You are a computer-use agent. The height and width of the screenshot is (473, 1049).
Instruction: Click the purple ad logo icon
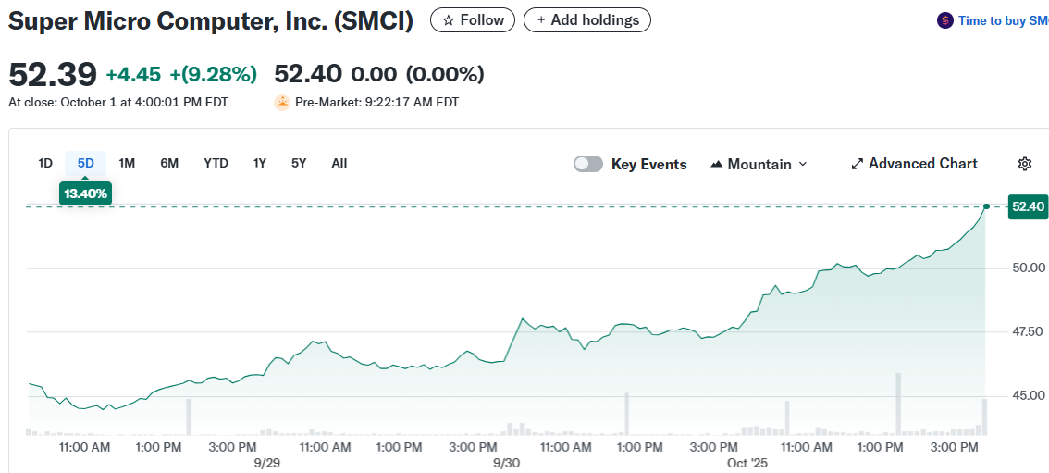point(944,20)
